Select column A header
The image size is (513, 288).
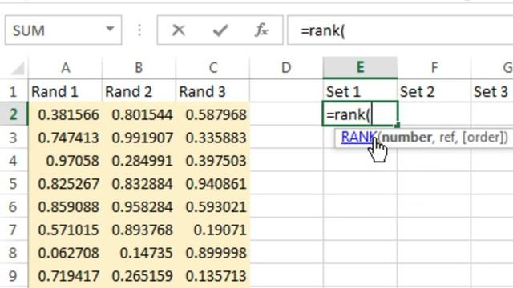[x=66, y=68]
